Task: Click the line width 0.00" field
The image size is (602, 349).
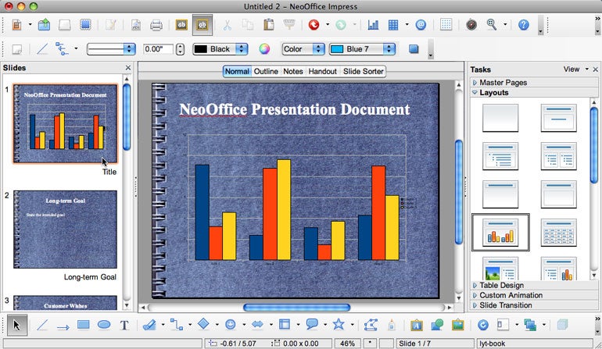Action: (x=158, y=49)
